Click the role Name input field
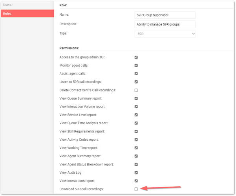This screenshot has height=196, width=236. pos(165,15)
